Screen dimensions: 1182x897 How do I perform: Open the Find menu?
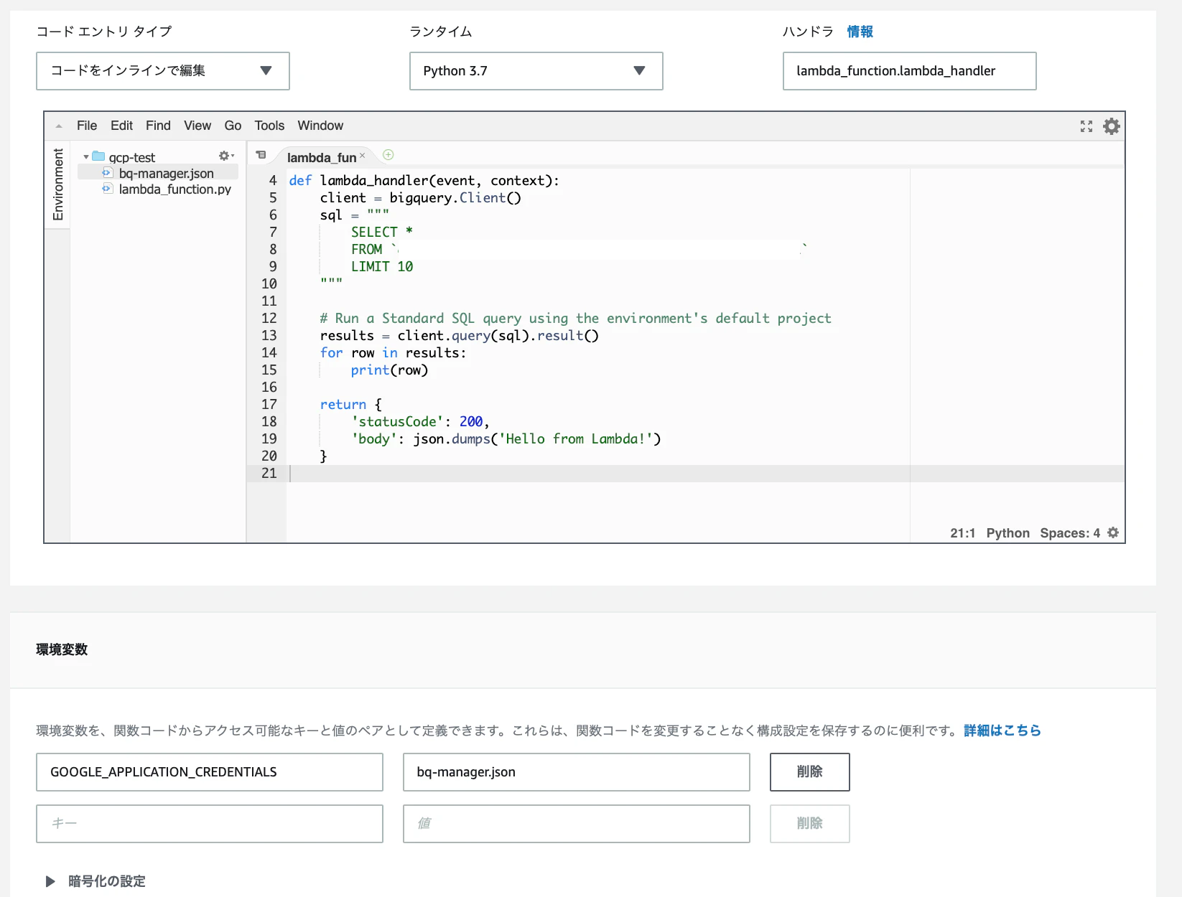pyautogui.click(x=158, y=126)
